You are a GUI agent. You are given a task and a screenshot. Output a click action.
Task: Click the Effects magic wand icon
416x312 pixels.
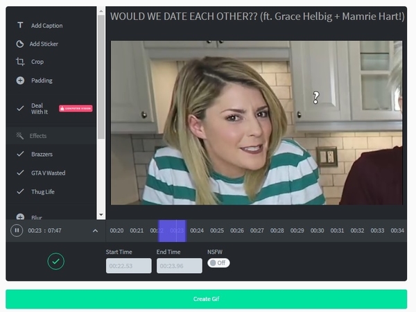click(x=20, y=136)
